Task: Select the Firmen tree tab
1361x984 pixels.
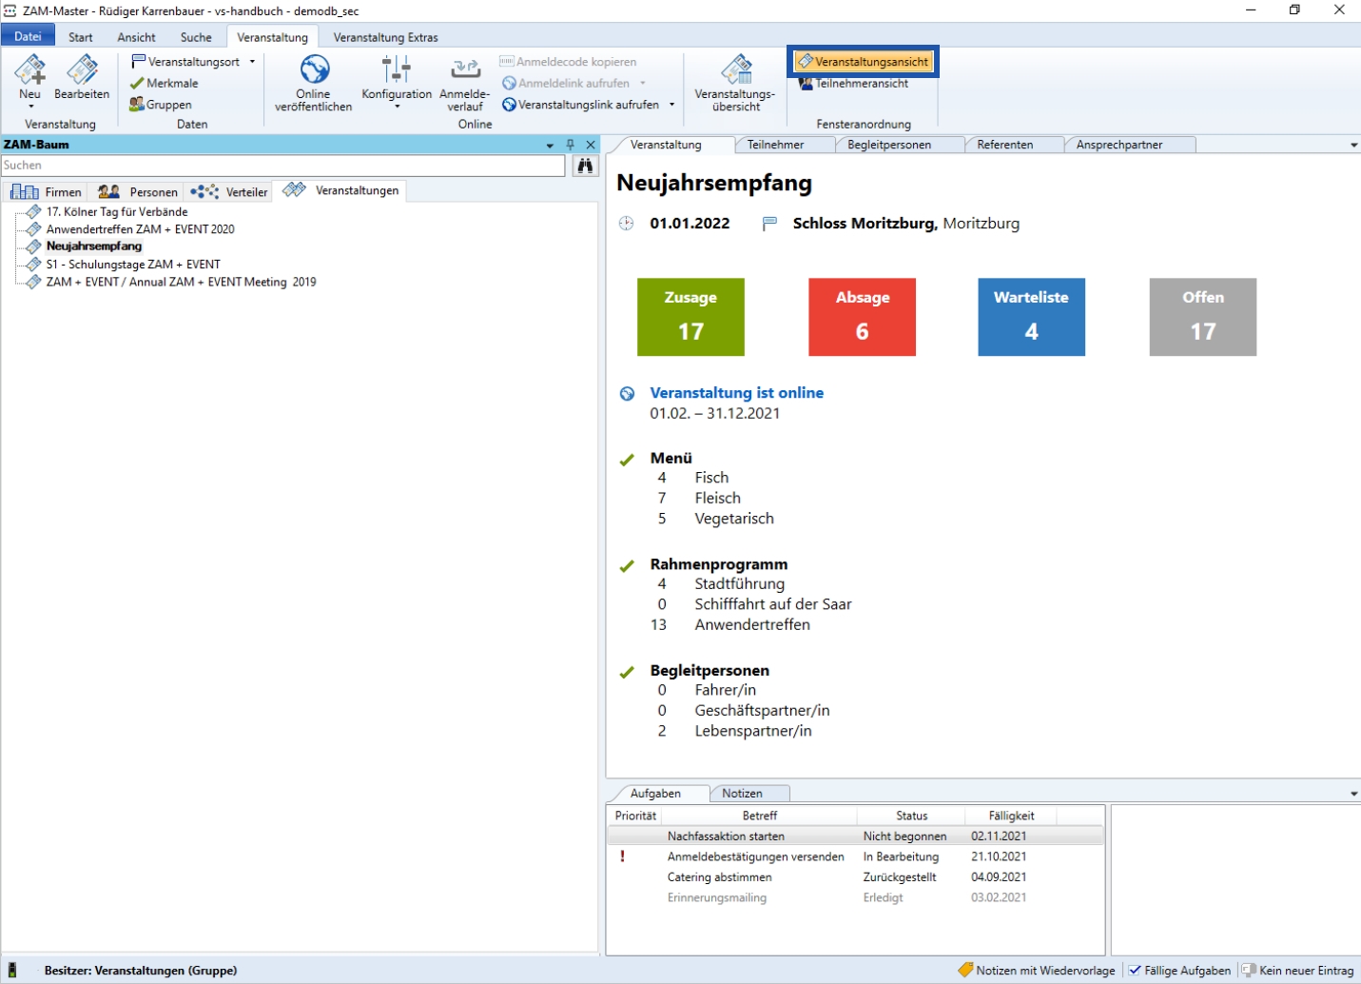Action: [x=47, y=191]
